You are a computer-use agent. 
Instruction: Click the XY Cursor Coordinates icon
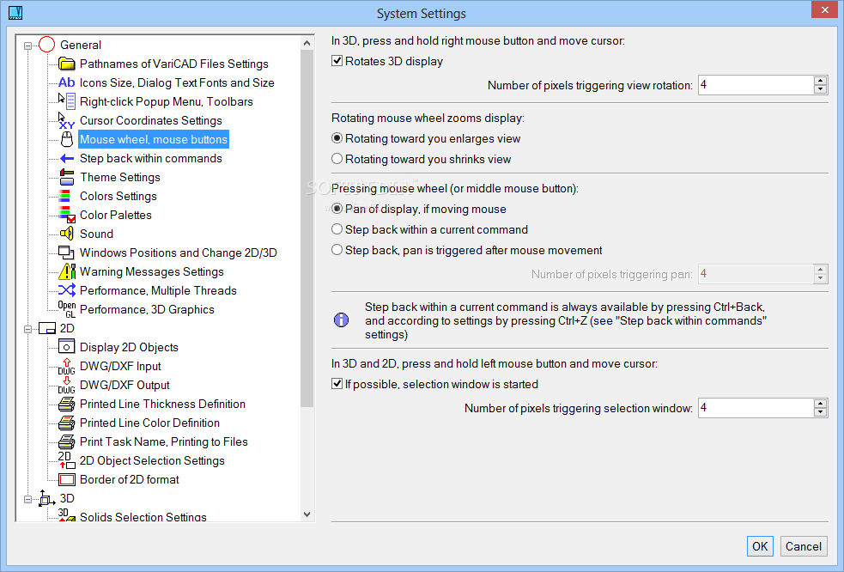tap(67, 120)
